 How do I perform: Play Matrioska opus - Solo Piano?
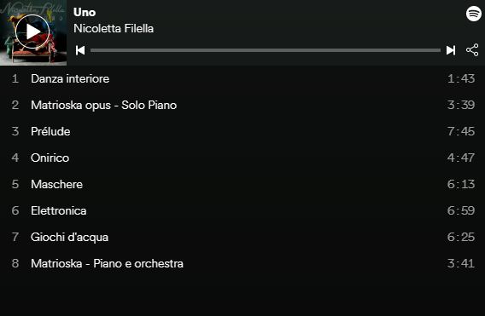(242, 106)
